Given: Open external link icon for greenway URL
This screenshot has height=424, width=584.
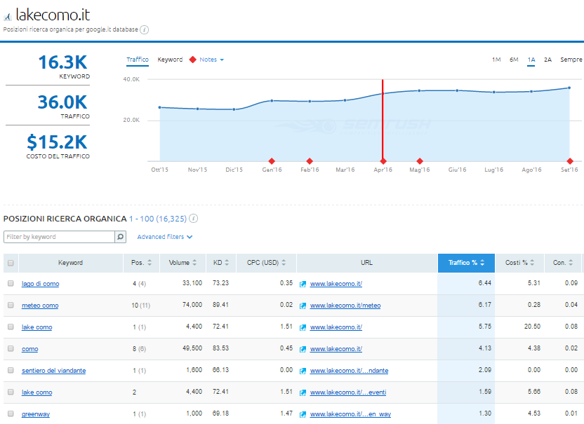Looking at the screenshot, I should click(x=303, y=414).
